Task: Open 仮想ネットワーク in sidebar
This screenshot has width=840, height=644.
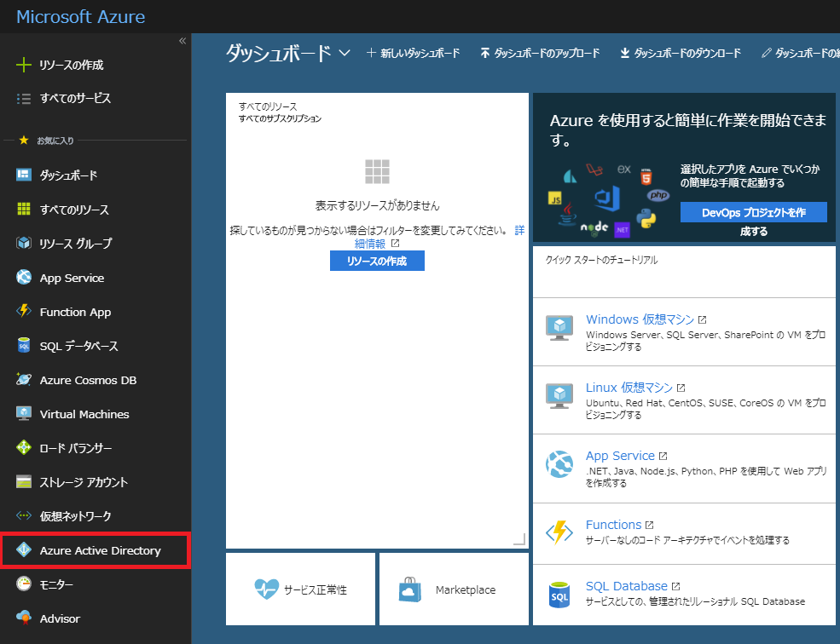Action: [75, 516]
